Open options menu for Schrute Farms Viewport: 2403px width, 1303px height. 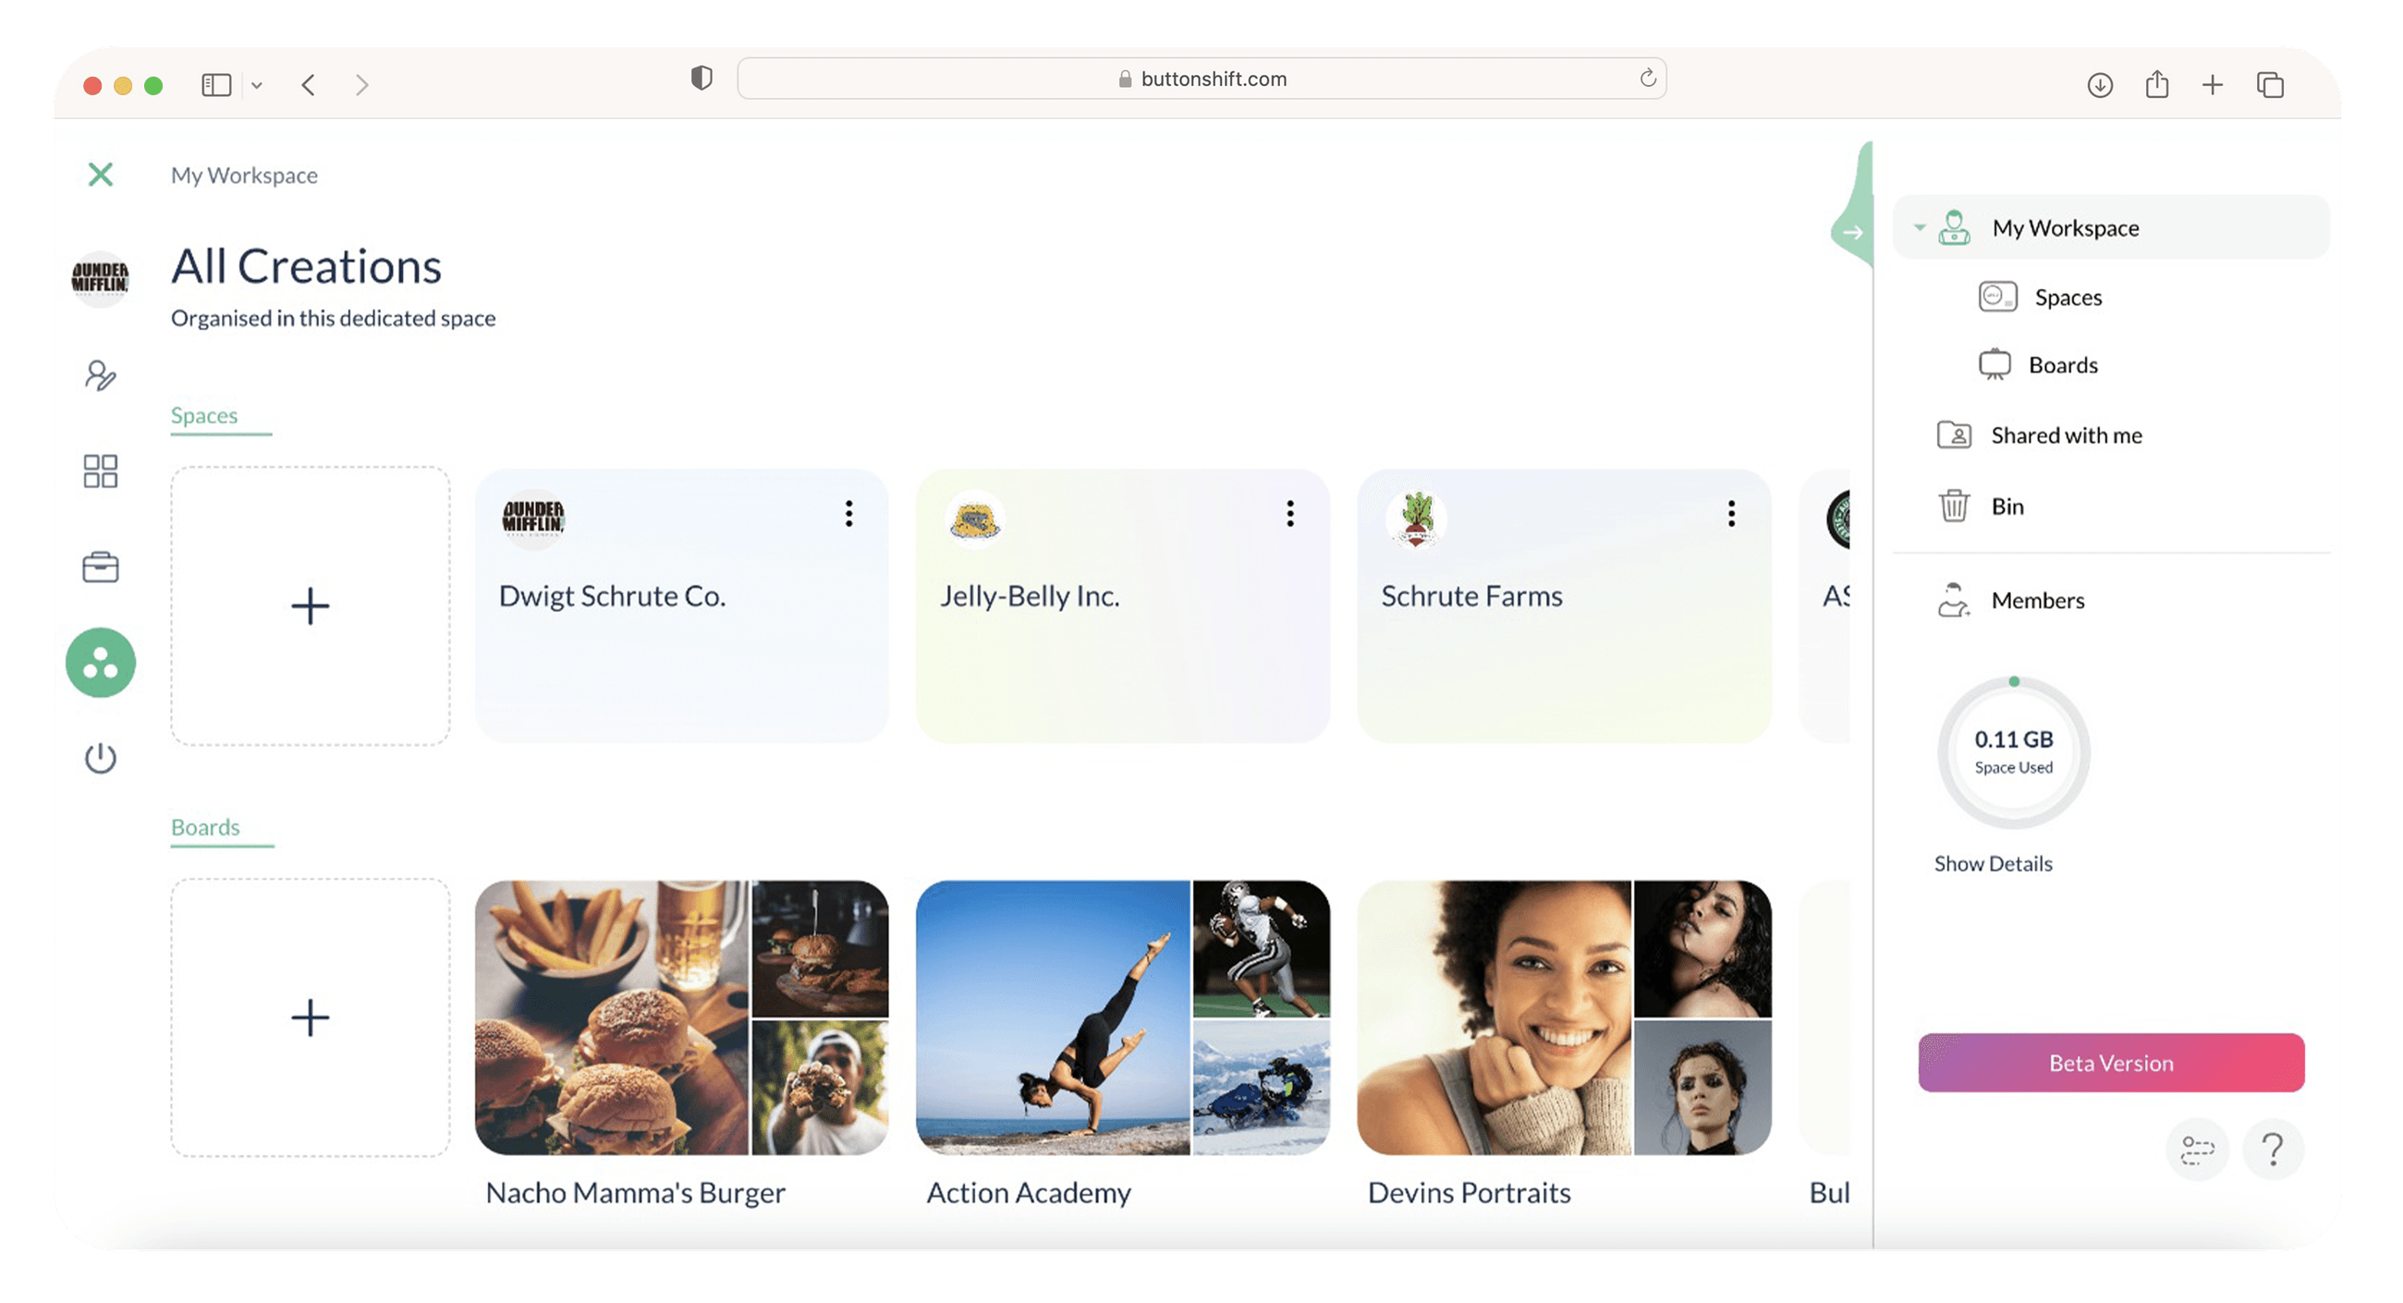point(1731,513)
